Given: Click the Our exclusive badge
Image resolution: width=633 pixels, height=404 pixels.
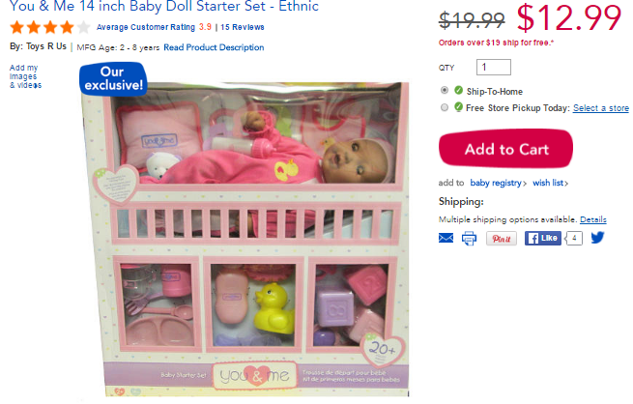Looking at the screenshot, I should [x=113, y=78].
